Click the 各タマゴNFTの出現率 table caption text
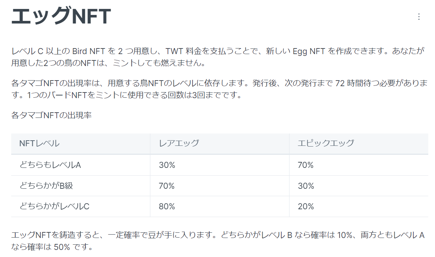The width and height of the screenshot is (435, 257). [x=51, y=115]
